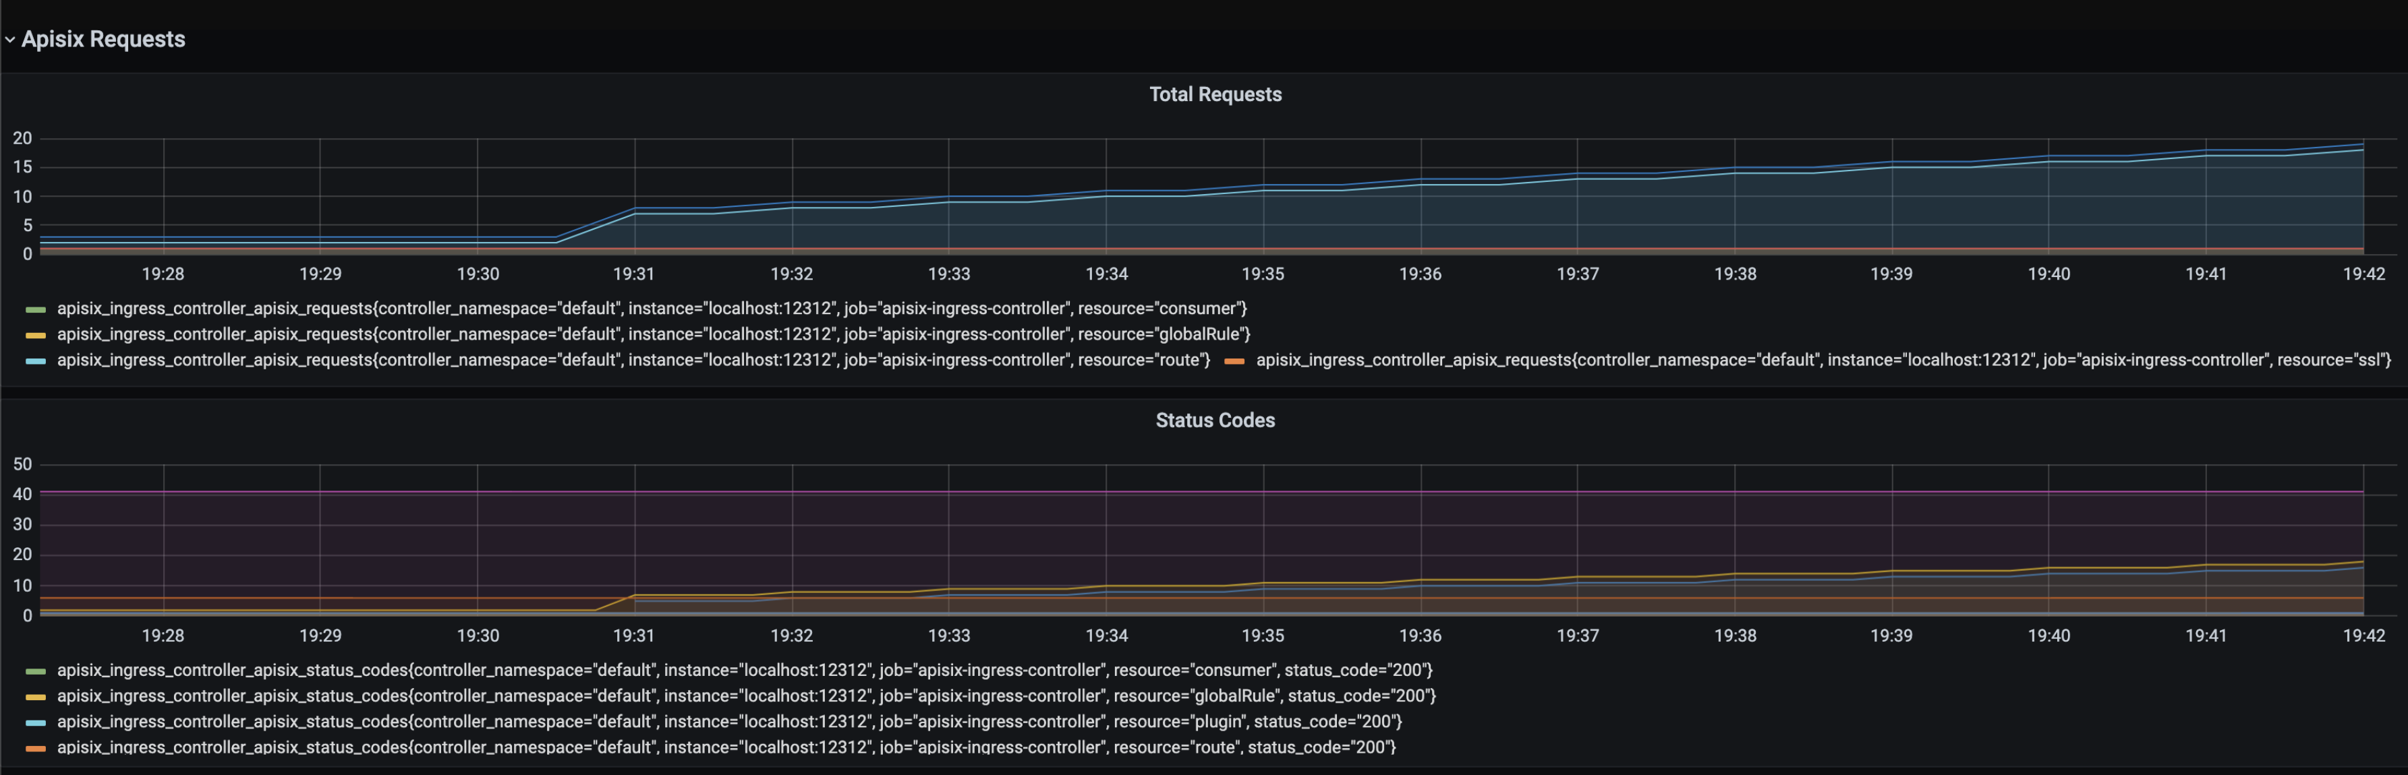Toggle plugin status_code="200" legend label

[729, 722]
